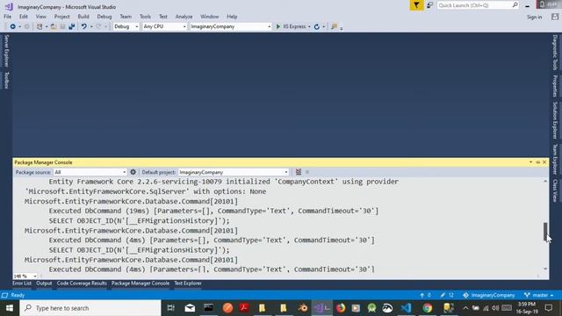
Task: Open the File menu
Action: (x=8, y=17)
